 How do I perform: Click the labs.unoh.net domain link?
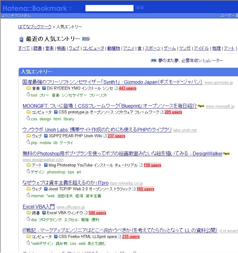(x=185, y=130)
